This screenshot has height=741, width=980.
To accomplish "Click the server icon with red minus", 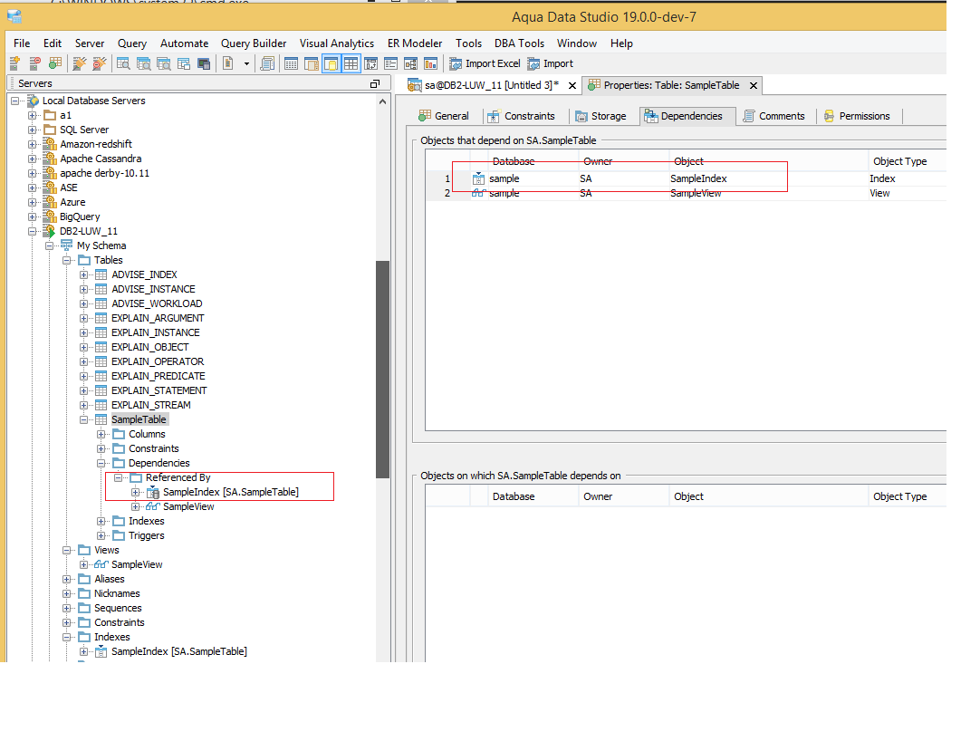I will [35, 63].
